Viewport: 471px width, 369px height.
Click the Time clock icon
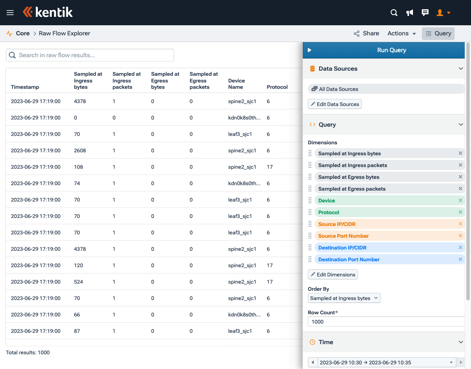click(x=312, y=342)
